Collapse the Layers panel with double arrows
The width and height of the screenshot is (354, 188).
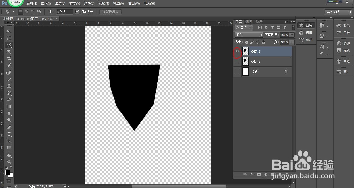point(286,22)
